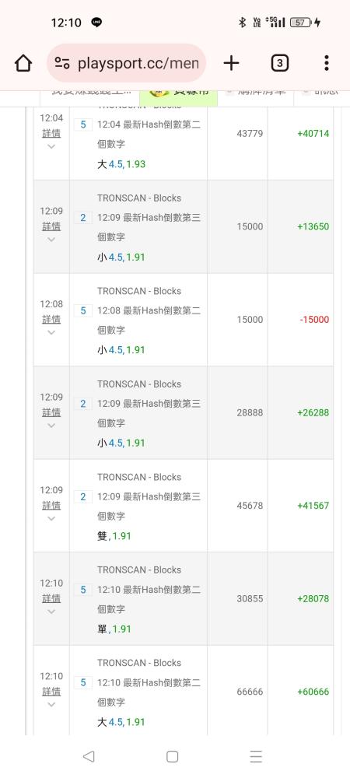Image resolution: width=350 pixels, height=778 pixels.
Task: Tap LINE notification icon in status bar
Action: (96, 23)
